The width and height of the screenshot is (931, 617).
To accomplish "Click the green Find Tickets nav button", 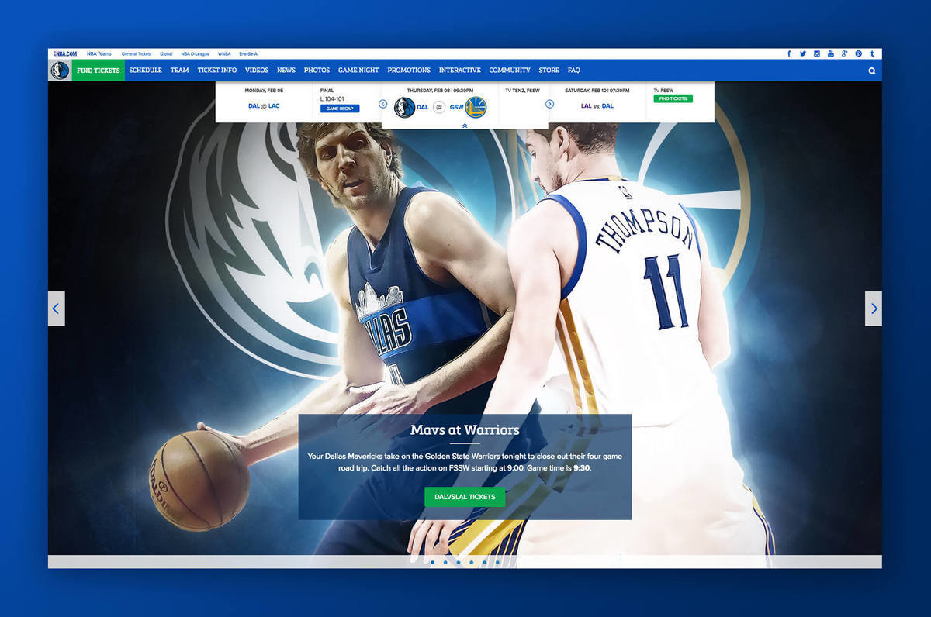I will (x=99, y=71).
